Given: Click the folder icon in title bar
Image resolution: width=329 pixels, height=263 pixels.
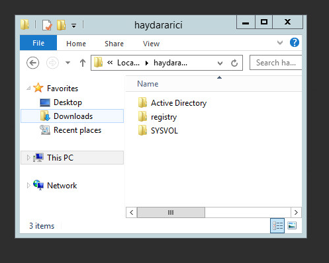Looking at the screenshot, I should click(25, 24).
